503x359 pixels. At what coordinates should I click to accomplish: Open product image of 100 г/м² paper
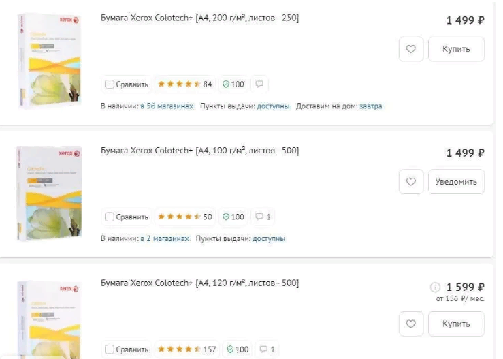coord(48,193)
